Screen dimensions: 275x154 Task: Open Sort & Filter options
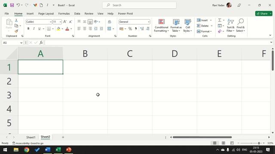tap(230, 26)
